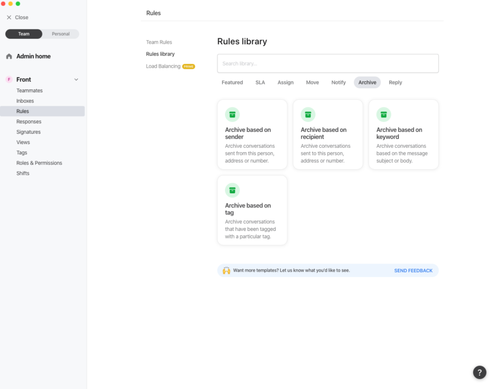Open the Archive based on sender template
496x389 pixels.
[x=252, y=135]
